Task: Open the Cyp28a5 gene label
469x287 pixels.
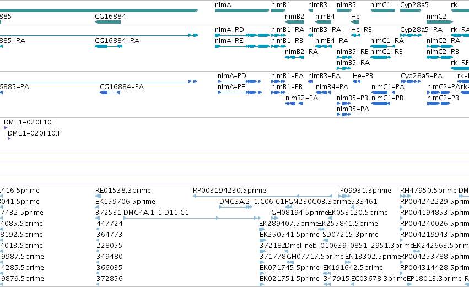Action: pos(414,5)
